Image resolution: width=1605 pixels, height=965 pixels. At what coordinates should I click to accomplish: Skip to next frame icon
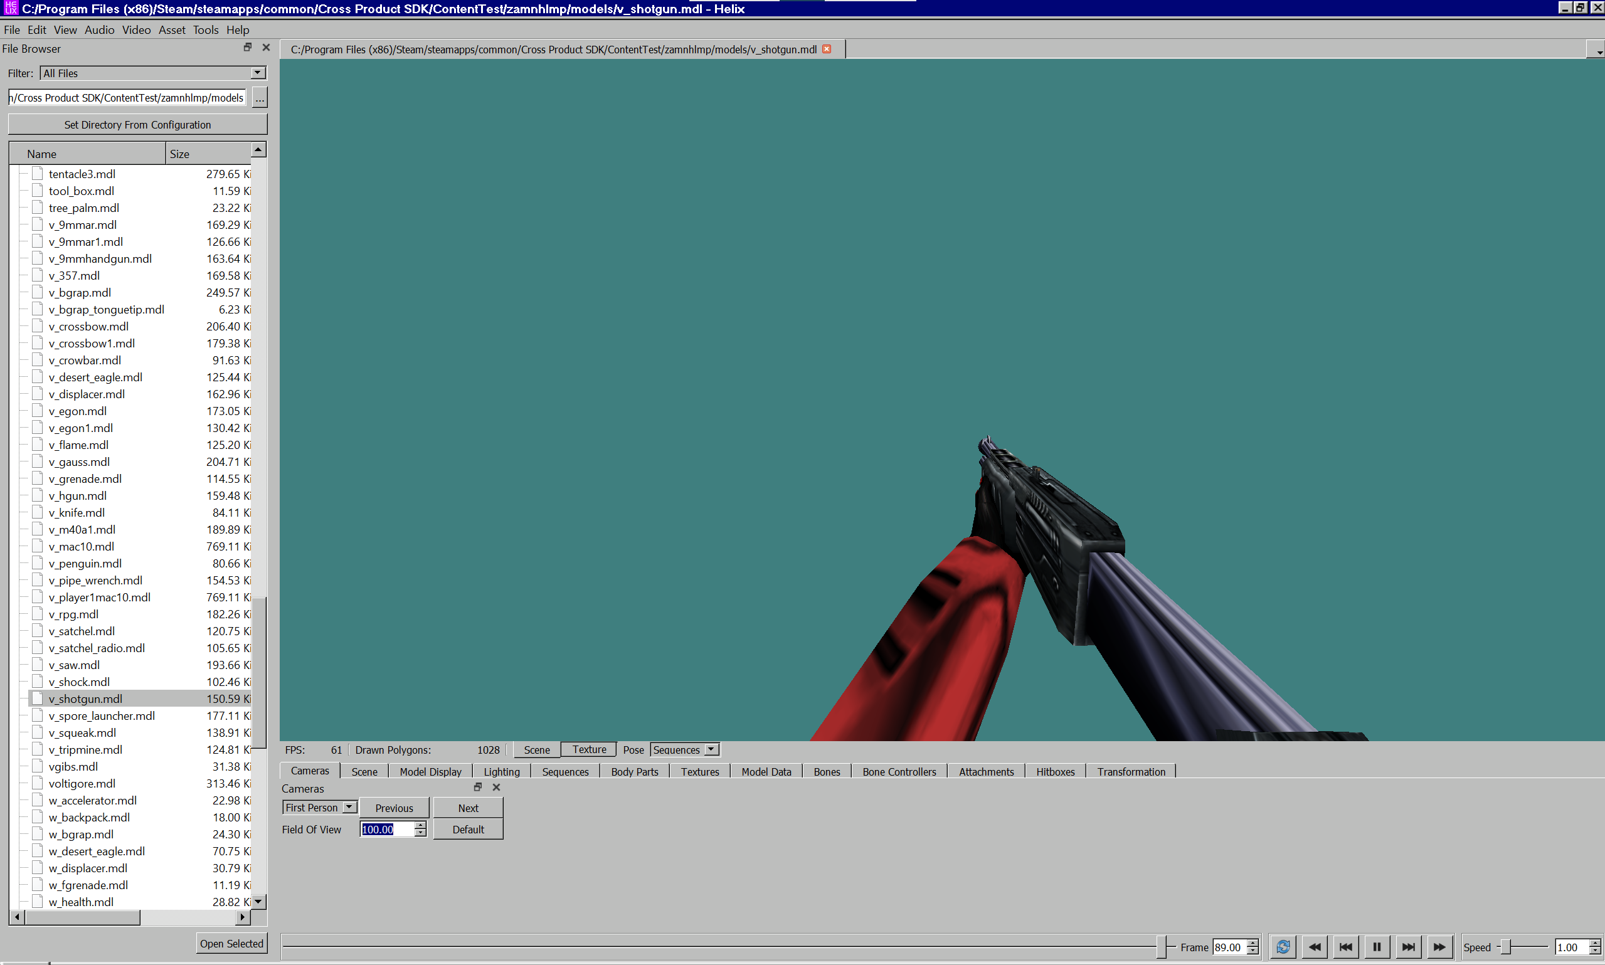point(1408,947)
